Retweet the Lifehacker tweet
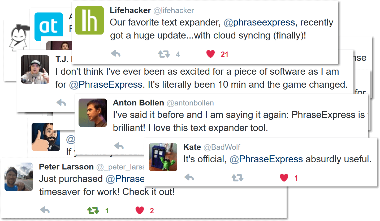Viewport: 380px width, 221px height. point(164,54)
